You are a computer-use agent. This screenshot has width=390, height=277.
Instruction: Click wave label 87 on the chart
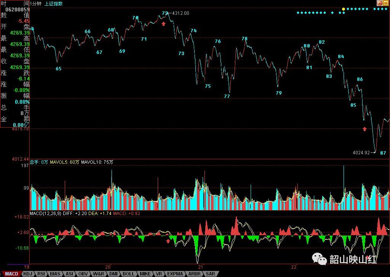[383, 153]
